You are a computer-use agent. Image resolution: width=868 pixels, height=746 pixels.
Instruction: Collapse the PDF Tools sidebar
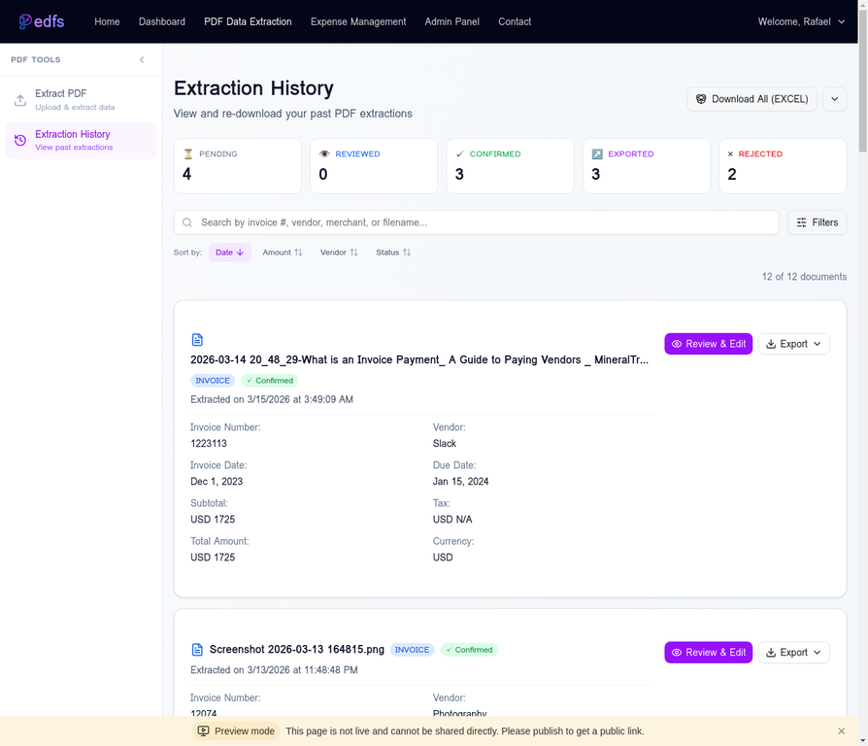[x=142, y=60]
